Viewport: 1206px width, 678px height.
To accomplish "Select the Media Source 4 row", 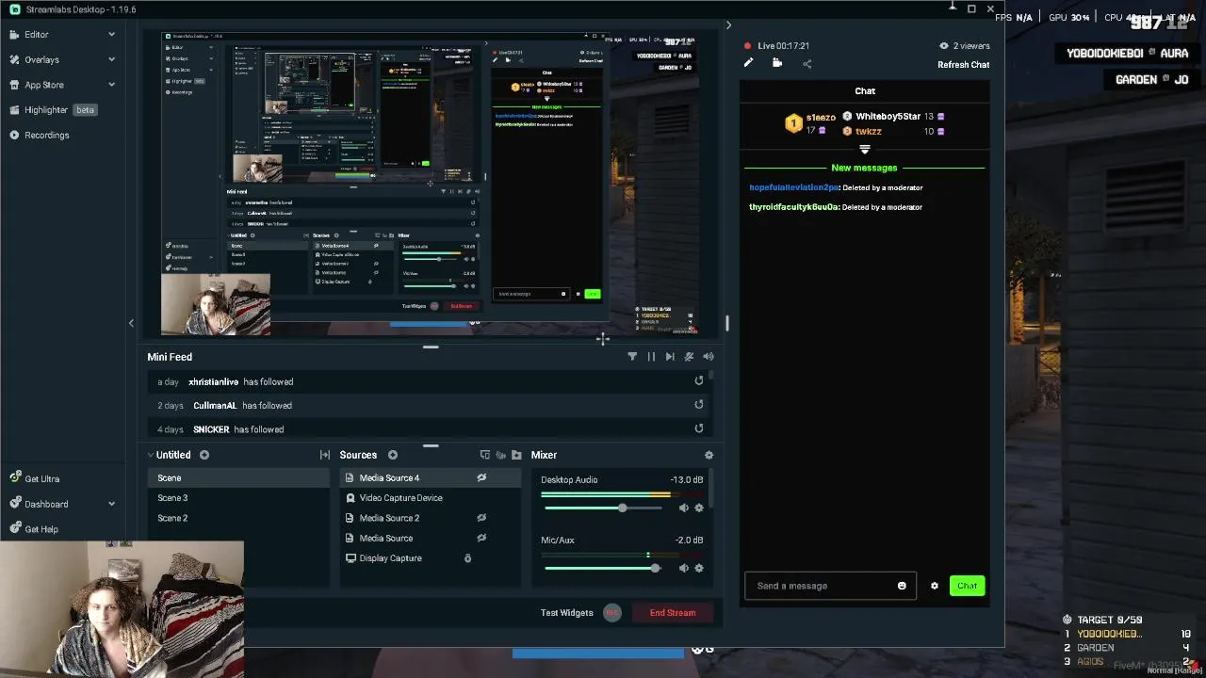I will (431, 478).
